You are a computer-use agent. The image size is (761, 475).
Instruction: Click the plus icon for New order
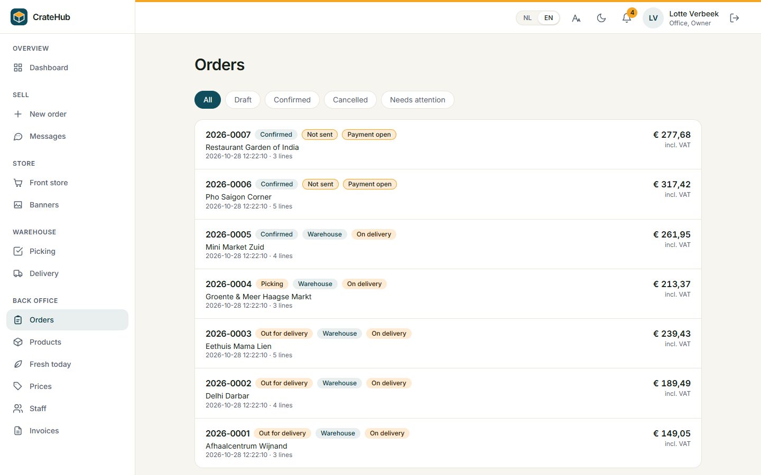pyautogui.click(x=18, y=114)
